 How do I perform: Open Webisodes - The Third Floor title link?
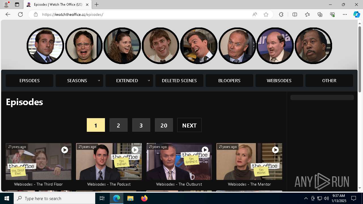click(x=38, y=184)
